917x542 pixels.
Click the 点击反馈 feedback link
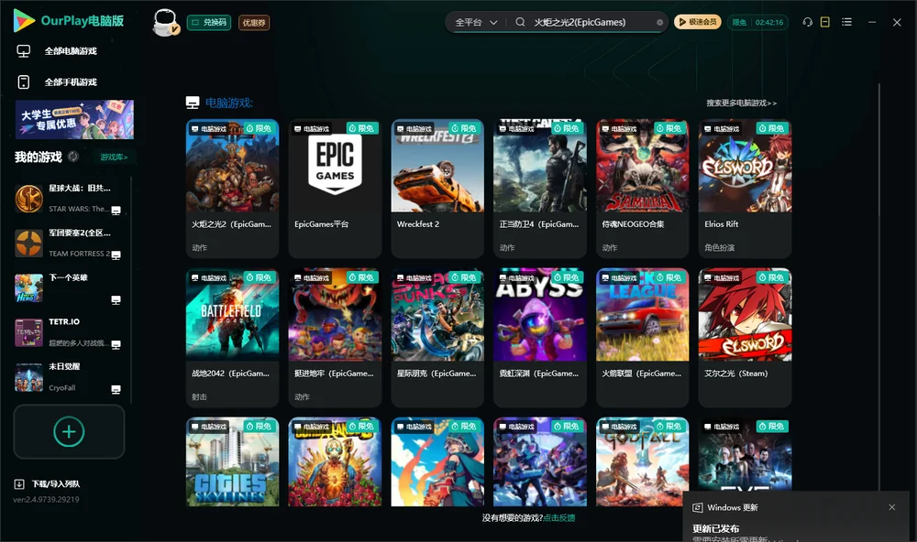coord(559,518)
